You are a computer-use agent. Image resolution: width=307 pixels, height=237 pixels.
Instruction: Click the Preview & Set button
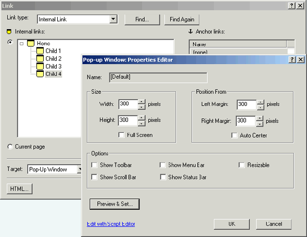114,204
